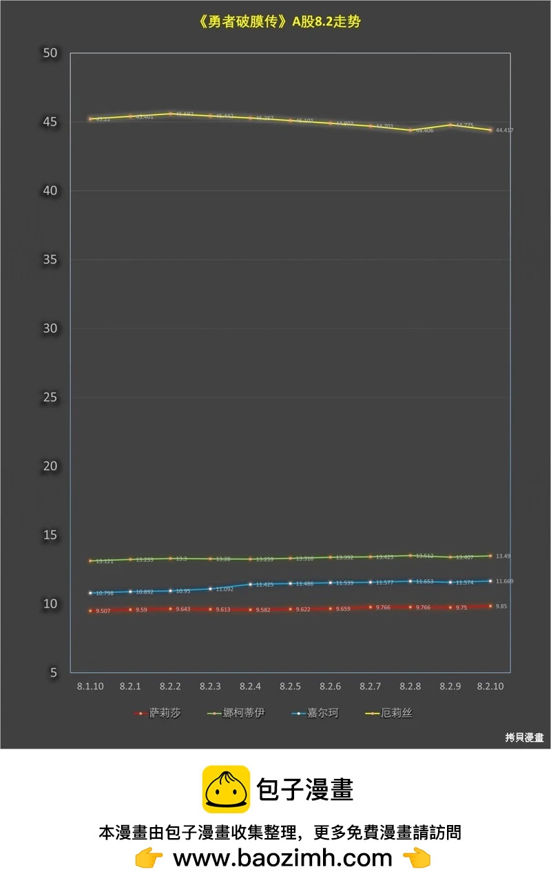Click the 44.417 data point on yellow line

coord(490,130)
